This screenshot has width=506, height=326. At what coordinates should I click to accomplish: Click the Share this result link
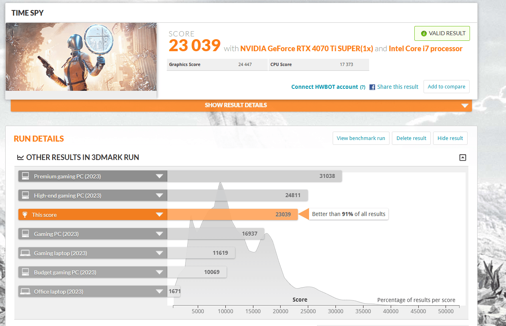(398, 87)
